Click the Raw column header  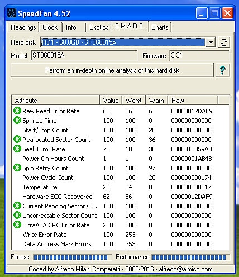(193, 101)
